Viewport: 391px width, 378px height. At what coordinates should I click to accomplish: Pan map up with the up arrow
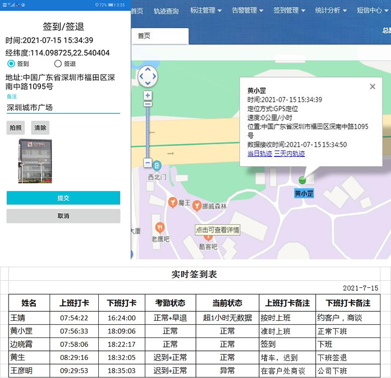[x=148, y=70]
